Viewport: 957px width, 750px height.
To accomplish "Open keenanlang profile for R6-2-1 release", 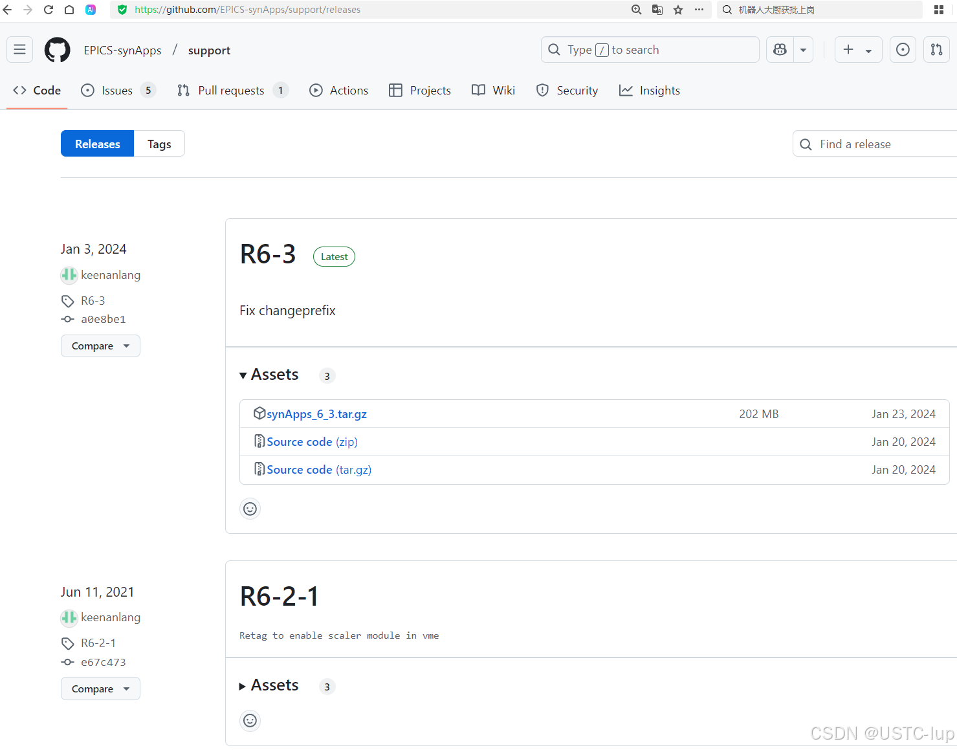I will [x=111, y=617].
